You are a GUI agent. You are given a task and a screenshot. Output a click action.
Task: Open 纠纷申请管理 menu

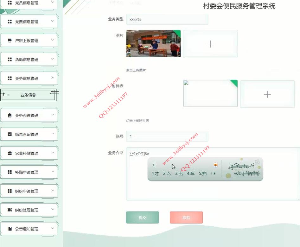pos(29,191)
